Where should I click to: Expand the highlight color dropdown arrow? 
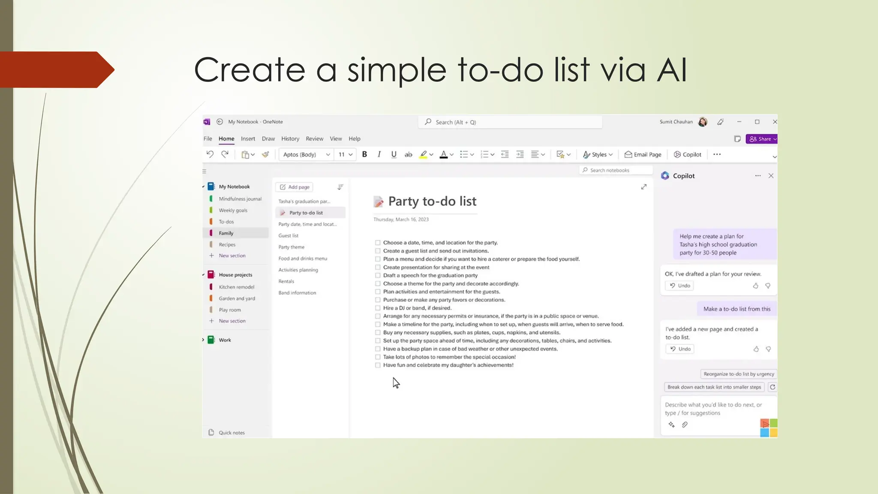point(431,155)
